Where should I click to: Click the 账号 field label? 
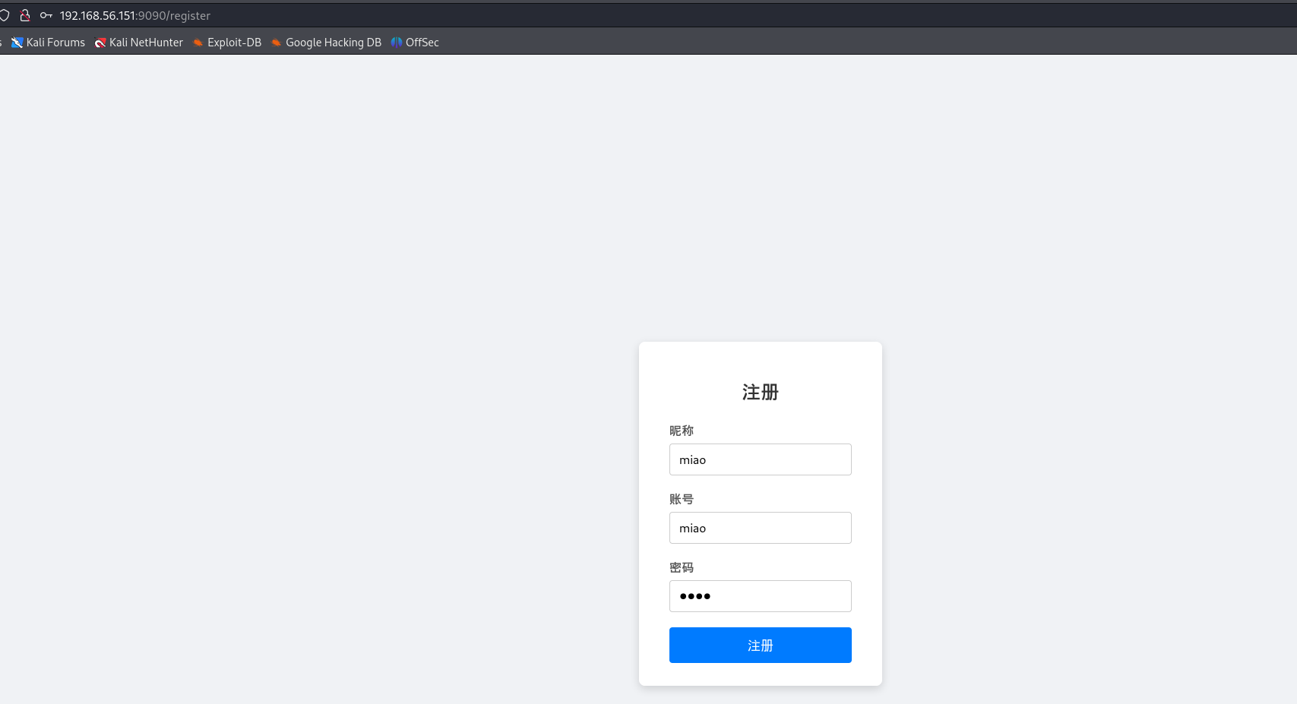tap(681, 499)
